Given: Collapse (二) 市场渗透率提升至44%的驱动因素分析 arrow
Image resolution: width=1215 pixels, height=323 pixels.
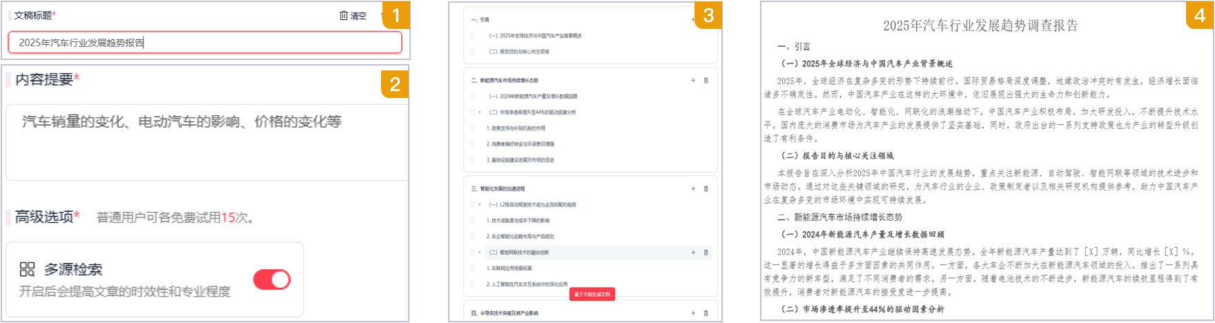Looking at the screenshot, I should coord(480,112).
